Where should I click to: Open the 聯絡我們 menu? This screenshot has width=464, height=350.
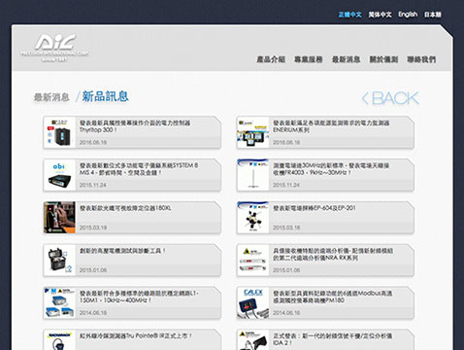point(421,59)
